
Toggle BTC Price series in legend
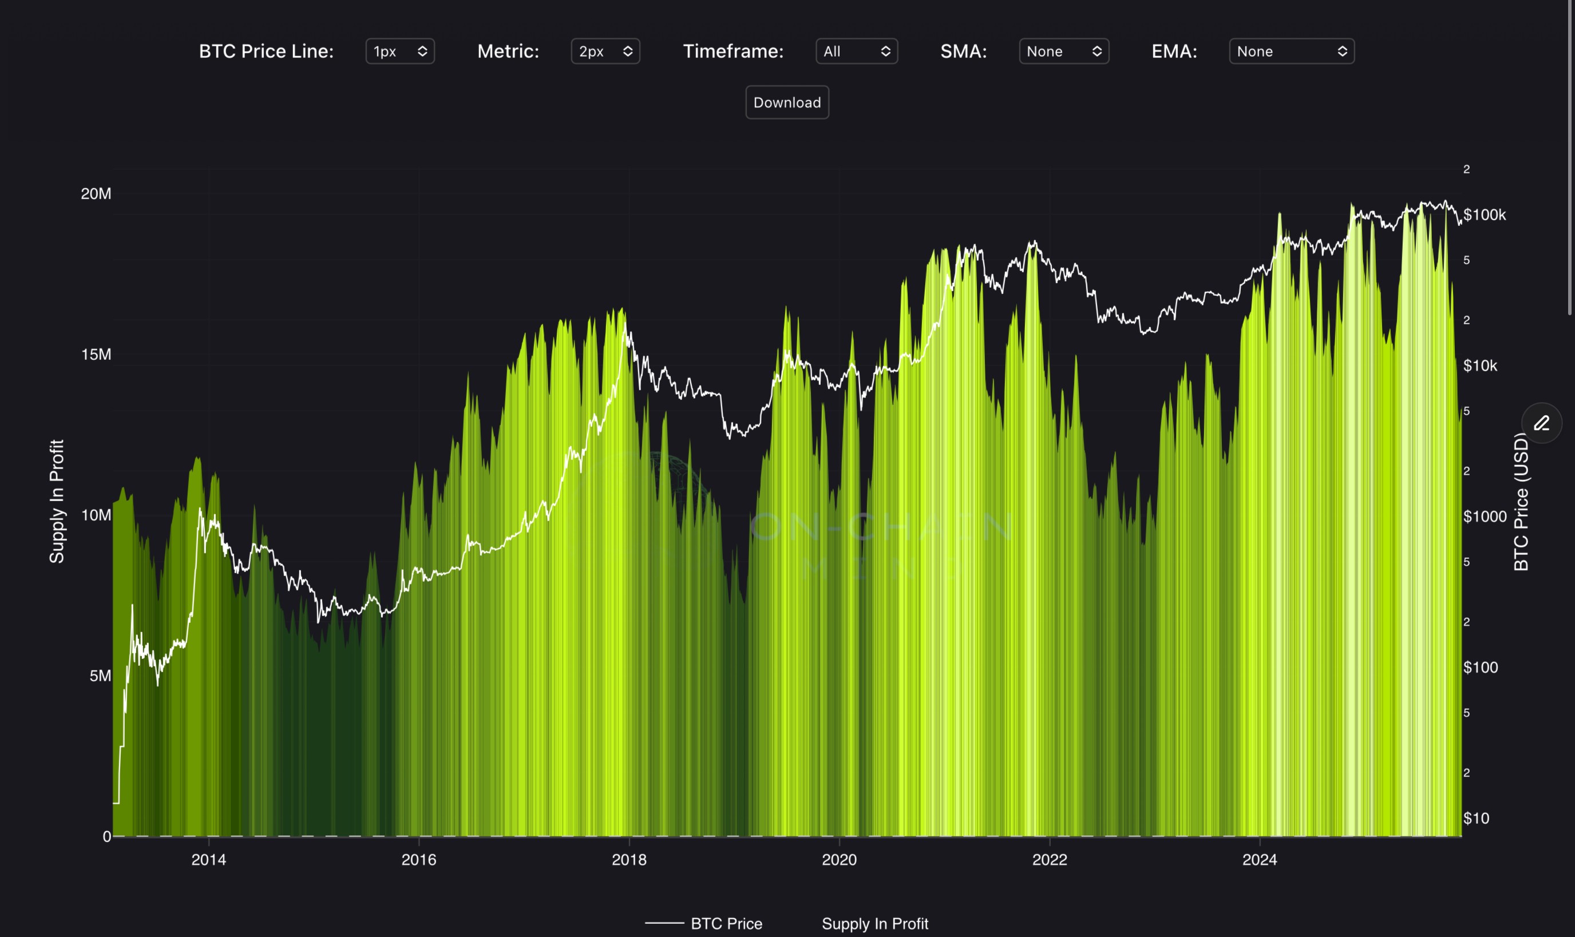(x=726, y=924)
